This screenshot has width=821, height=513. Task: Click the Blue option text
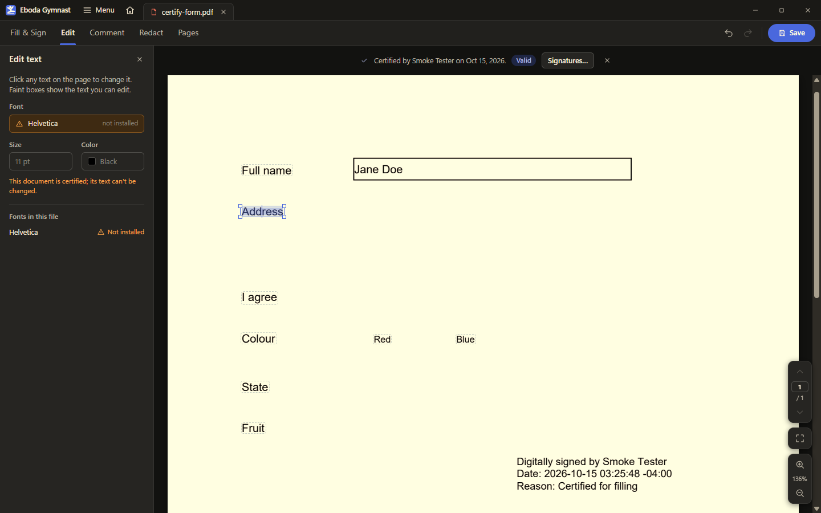(x=465, y=339)
